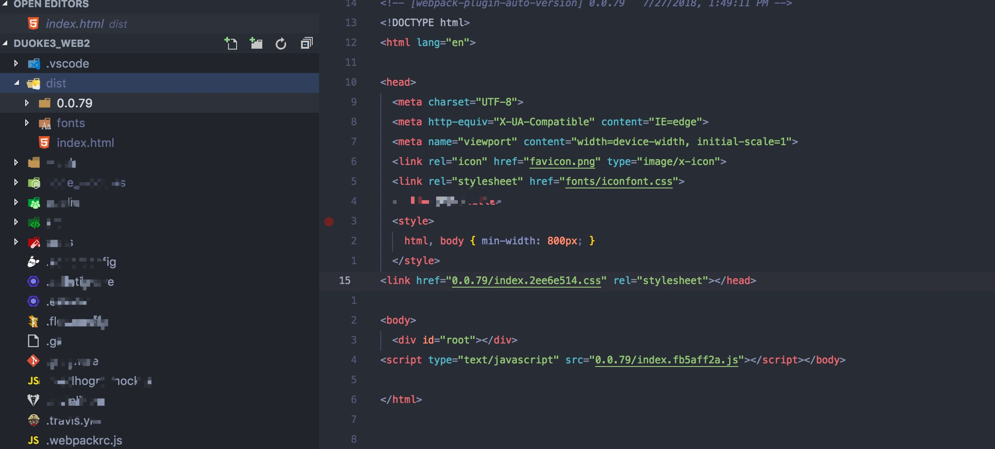Collapse the dist folder arrow
This screenshot has width=995, height=449.
click(16, 83)
